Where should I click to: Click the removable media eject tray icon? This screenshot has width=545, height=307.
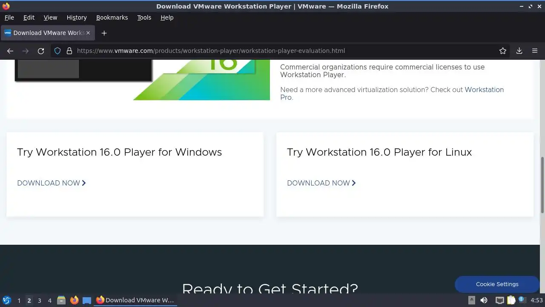click(472, 300)
